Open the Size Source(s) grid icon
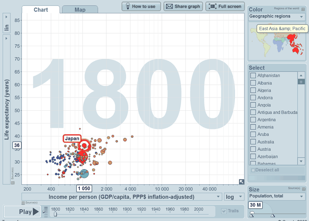Image resolution: width=309 pixels, height=221 pixels. 304,189
